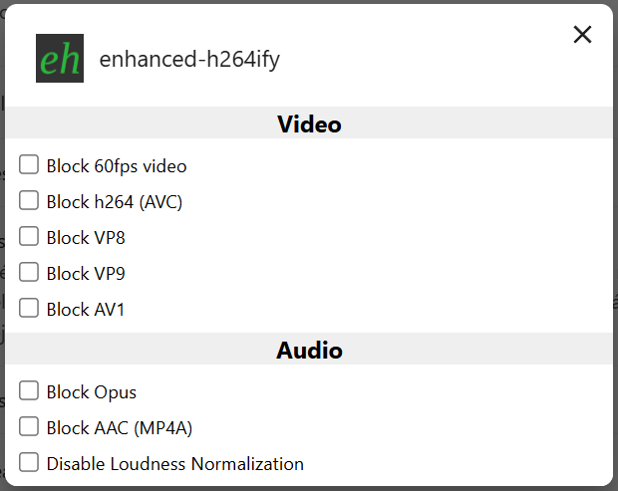Select the Block Opus checkbox
618x491 pixels.
tap(29, 391)
